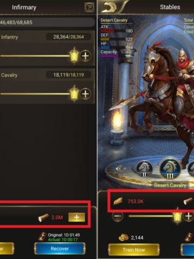Click the Infantry slider lantern handle
This screenshot has width=194, height=259.
(x=74, y=56)
